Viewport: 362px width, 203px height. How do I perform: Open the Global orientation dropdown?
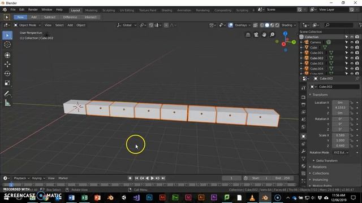coord(127,25)
